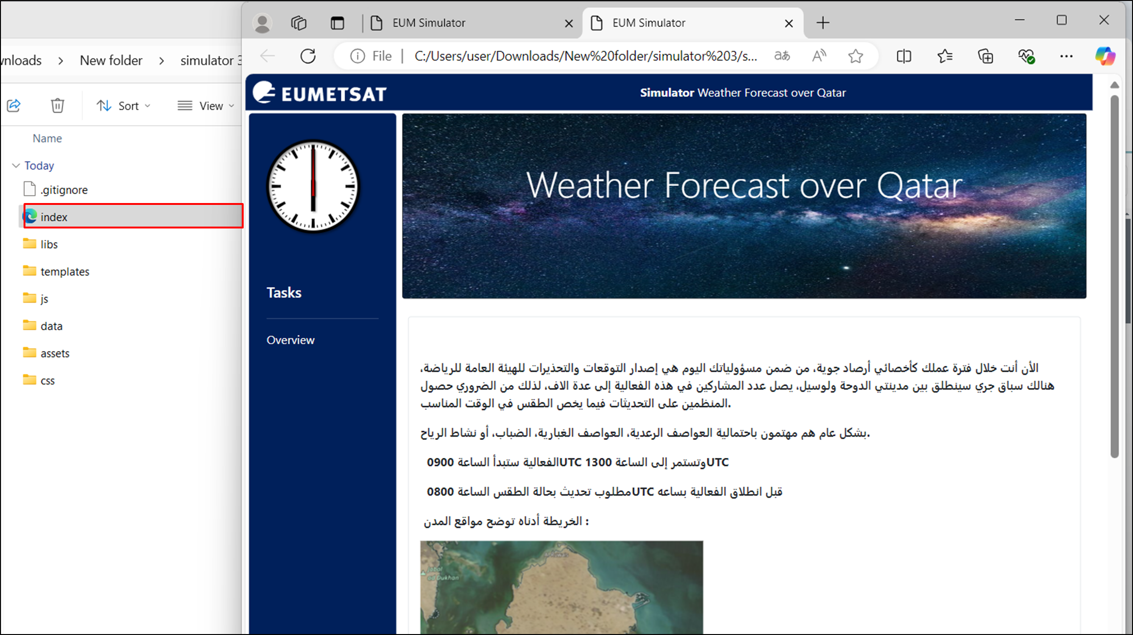Open the Edge workspaces icon
This screenshot has width=1133, height=635.
(x=299, y=23)
